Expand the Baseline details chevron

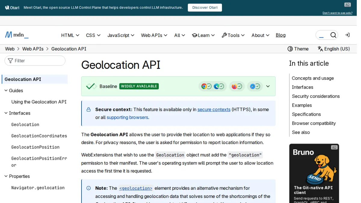(268, 86)
